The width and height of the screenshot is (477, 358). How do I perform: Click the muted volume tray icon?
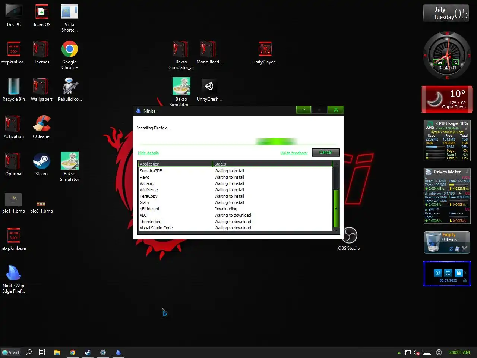[417, 352]
